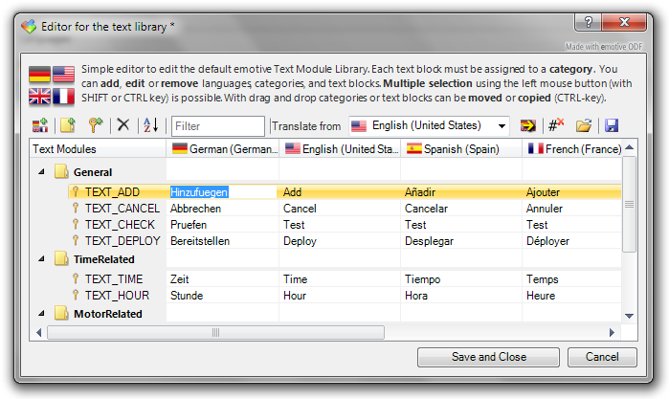The image size is (669, 399).
Task: Click the hash with red X icon
Action: 555,125
